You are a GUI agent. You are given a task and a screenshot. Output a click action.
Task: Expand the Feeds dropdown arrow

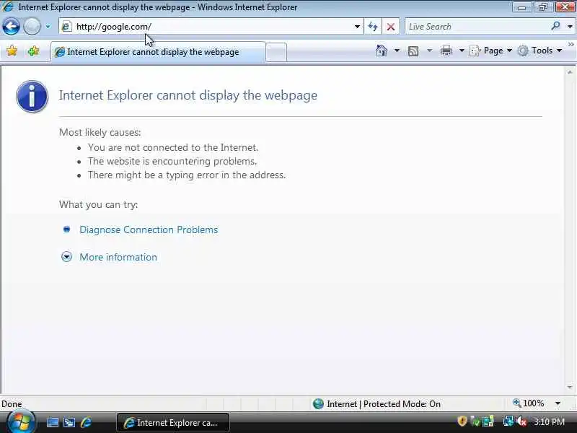click(x=429, y=51)
